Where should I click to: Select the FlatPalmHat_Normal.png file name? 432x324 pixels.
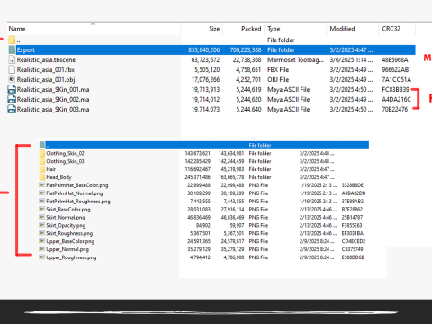[75, 193]
